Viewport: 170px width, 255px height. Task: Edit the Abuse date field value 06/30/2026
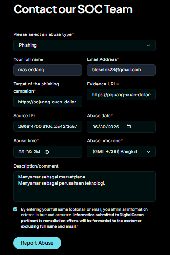(106, 127)
